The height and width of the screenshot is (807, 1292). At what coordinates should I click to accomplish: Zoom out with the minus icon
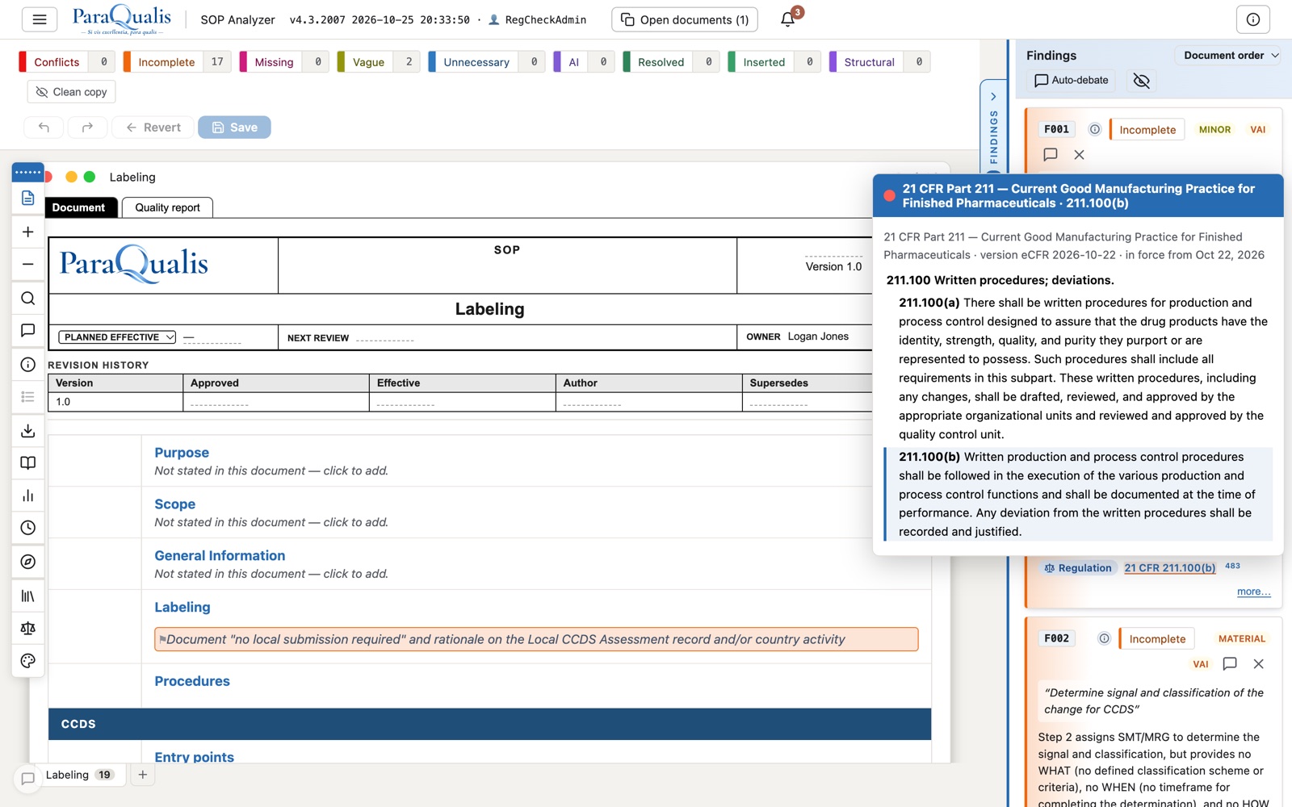28,264
